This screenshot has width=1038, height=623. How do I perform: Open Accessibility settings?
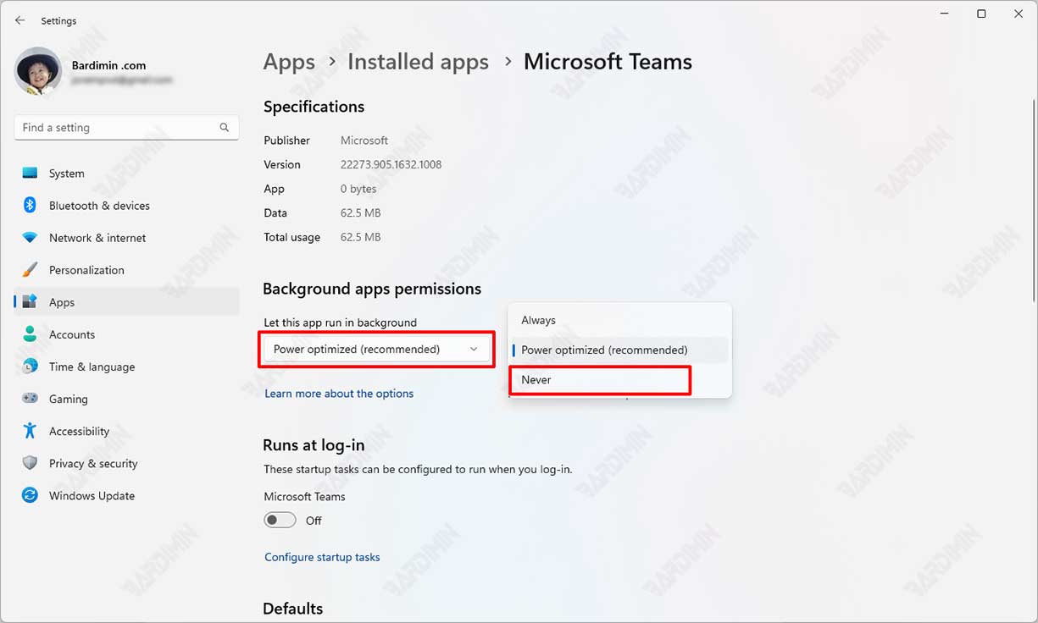pos(77,431)
